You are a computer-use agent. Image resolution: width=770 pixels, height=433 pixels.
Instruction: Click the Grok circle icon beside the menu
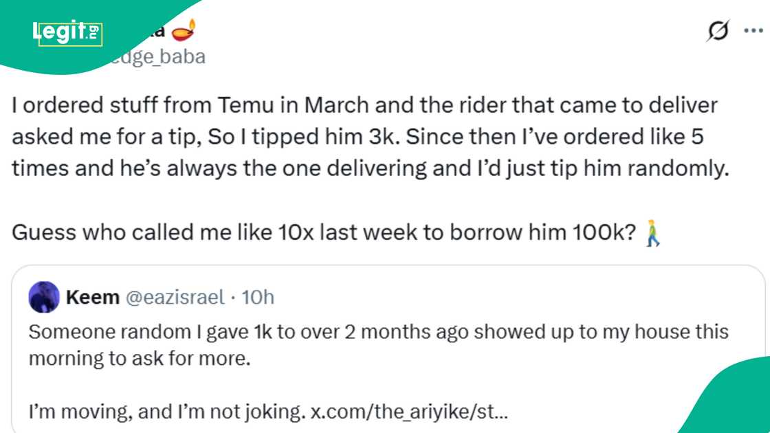[718, 31]
